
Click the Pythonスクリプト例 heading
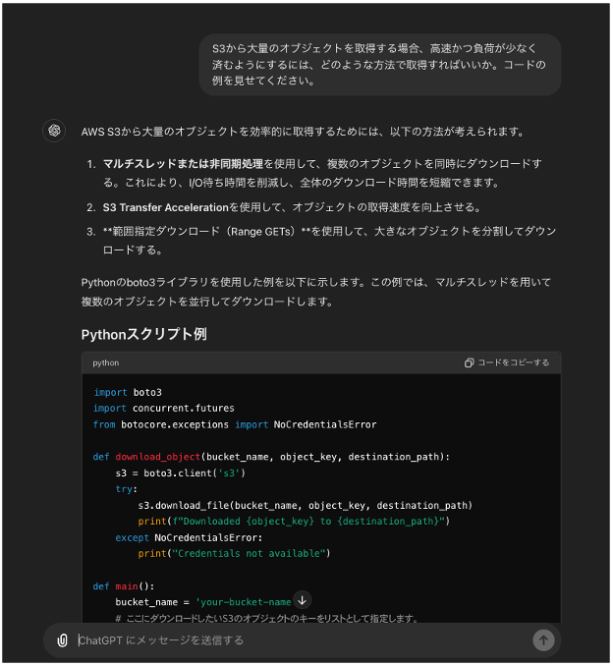(144, 334)
